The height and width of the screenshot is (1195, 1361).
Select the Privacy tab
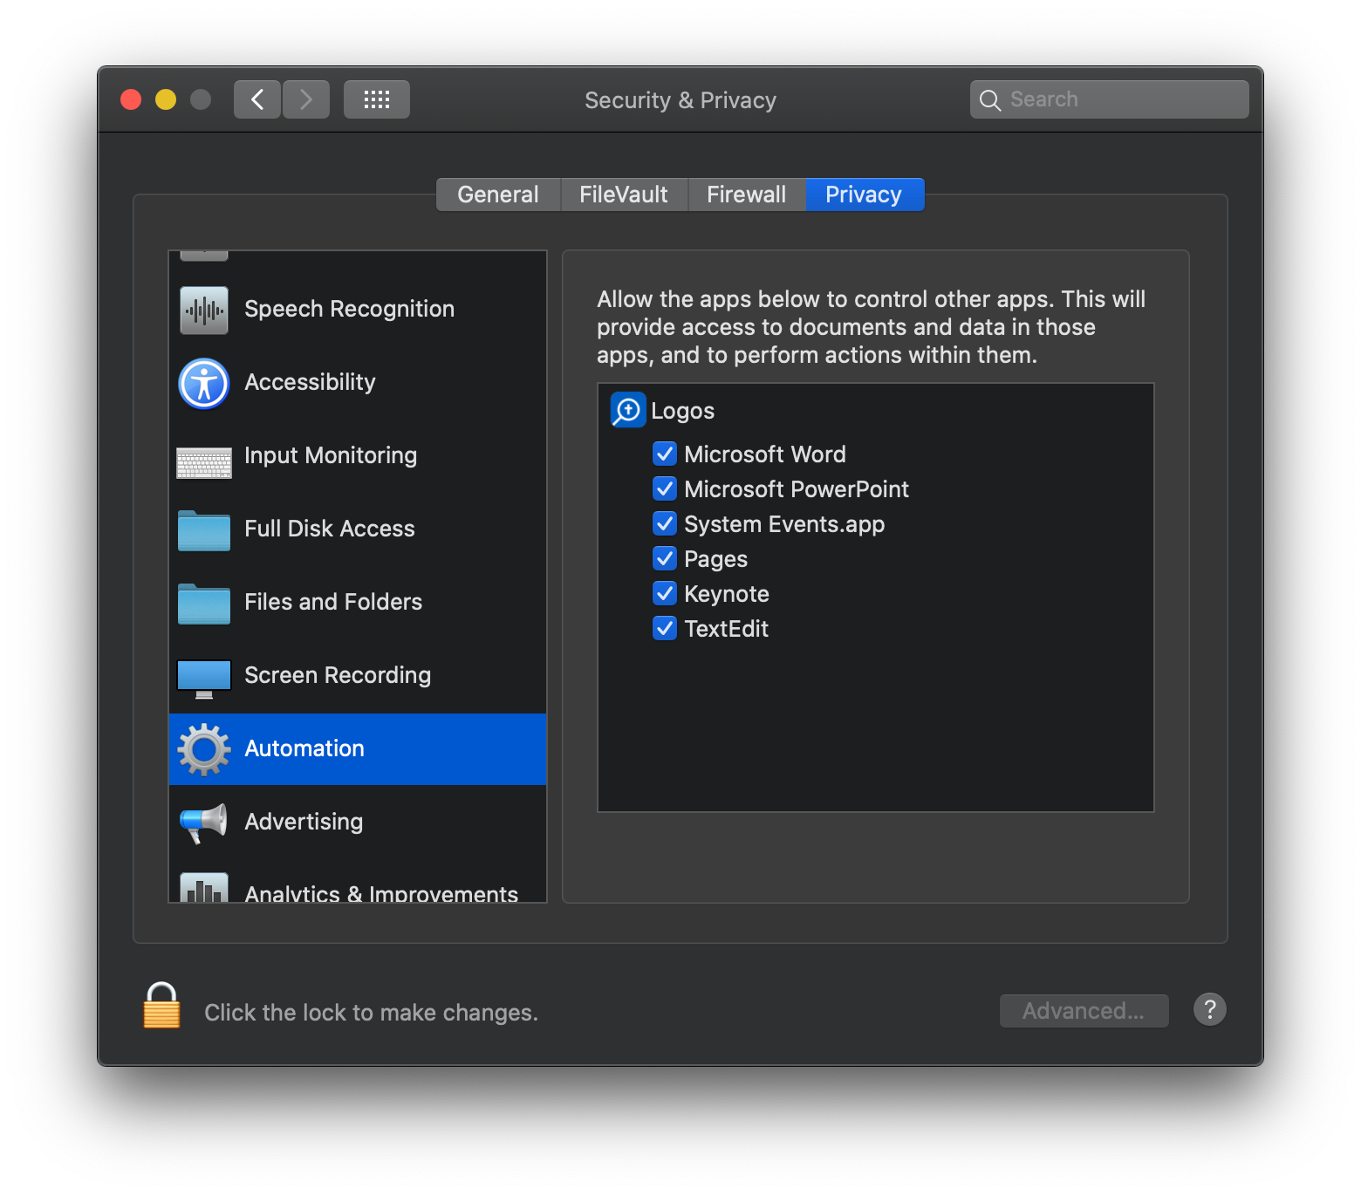(x=865, y=195)
